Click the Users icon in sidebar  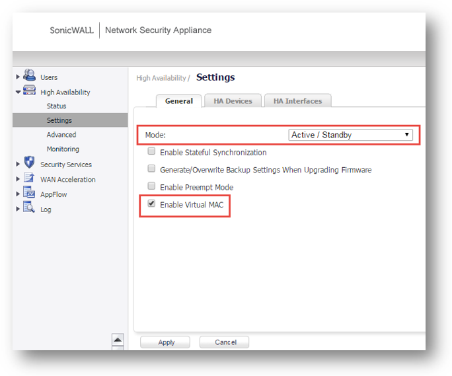(29, 76)
